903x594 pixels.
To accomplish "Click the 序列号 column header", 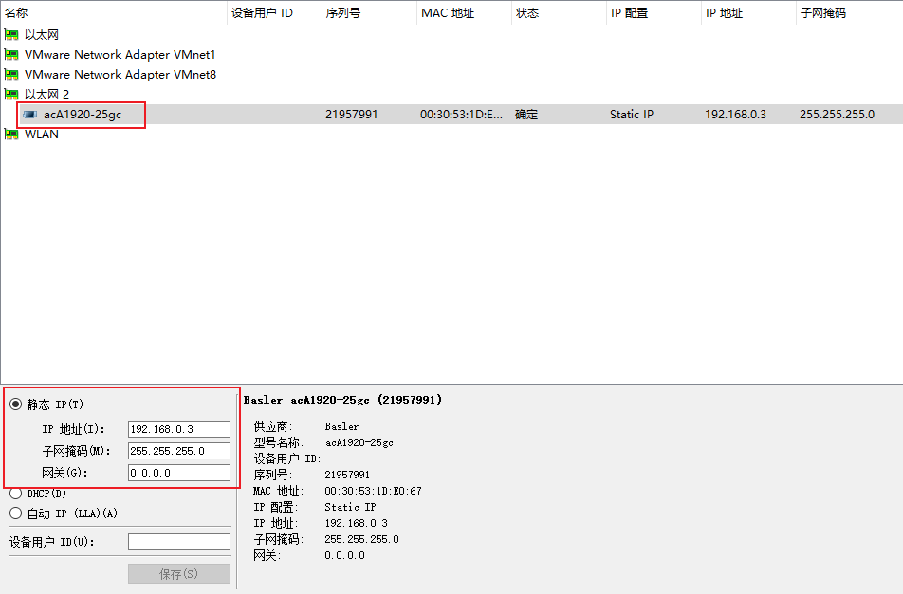I will tap(343, 12).
